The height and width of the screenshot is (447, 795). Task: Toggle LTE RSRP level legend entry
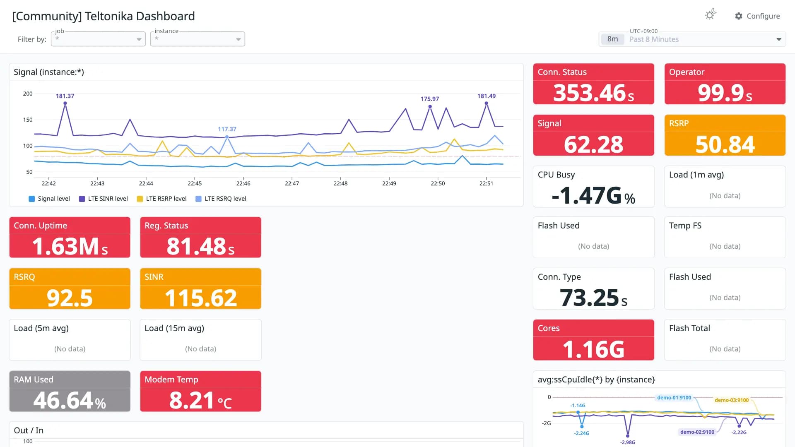pyautogui.click(x=161, y=199)
